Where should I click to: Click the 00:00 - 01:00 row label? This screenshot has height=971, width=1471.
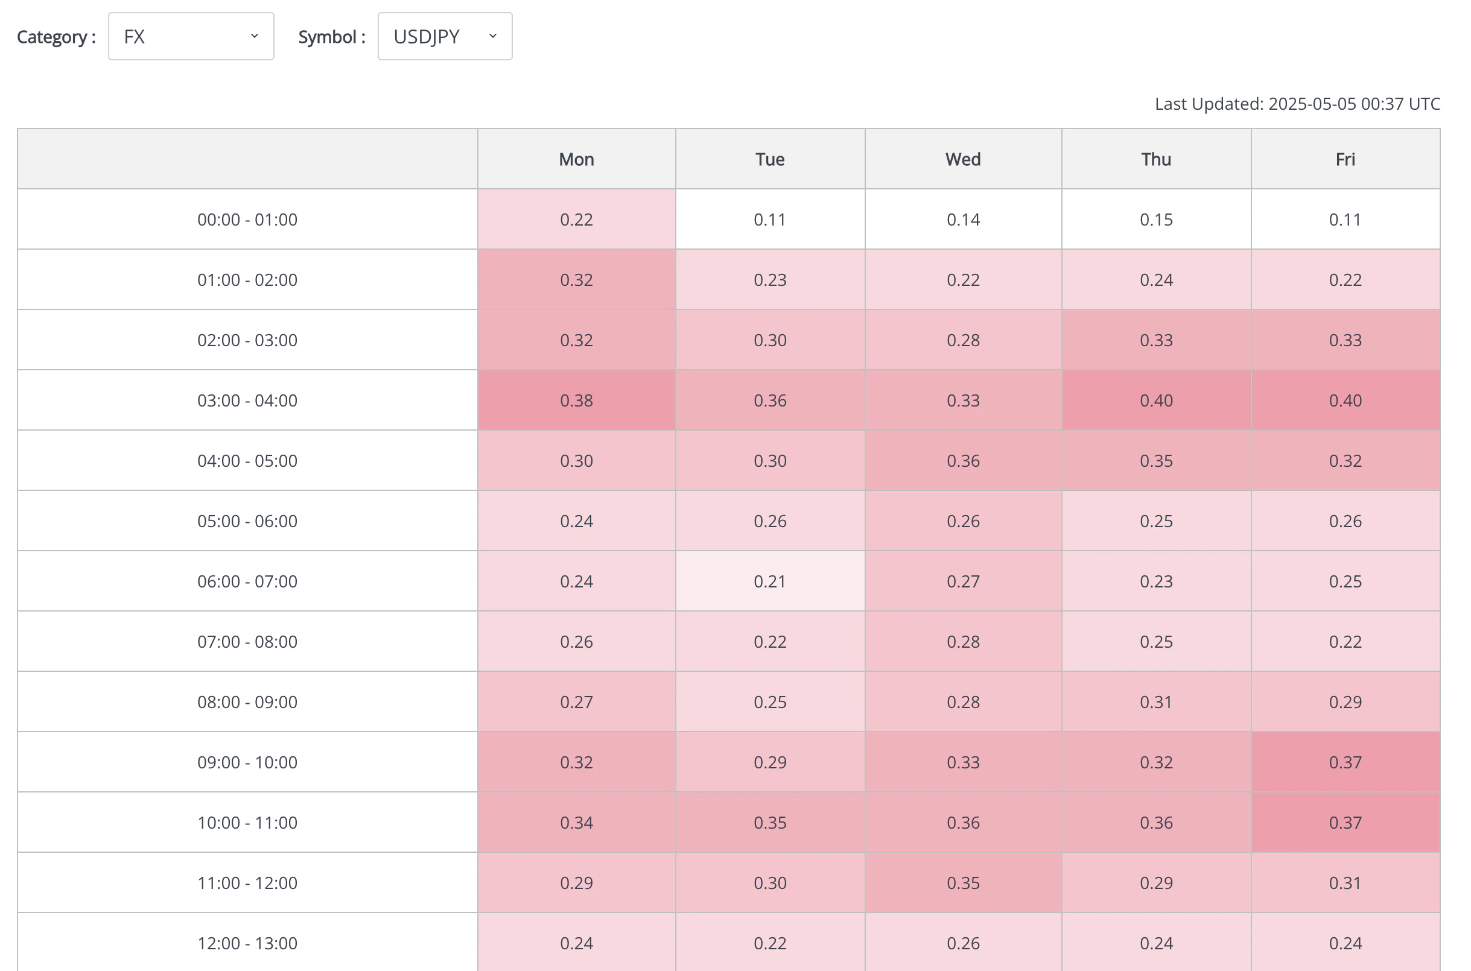247,219
